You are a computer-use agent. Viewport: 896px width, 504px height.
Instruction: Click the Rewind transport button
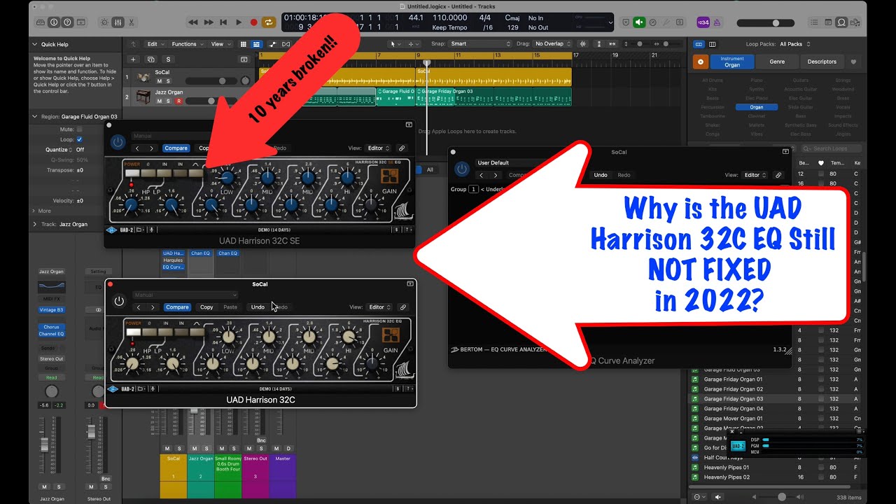[193, 22]
